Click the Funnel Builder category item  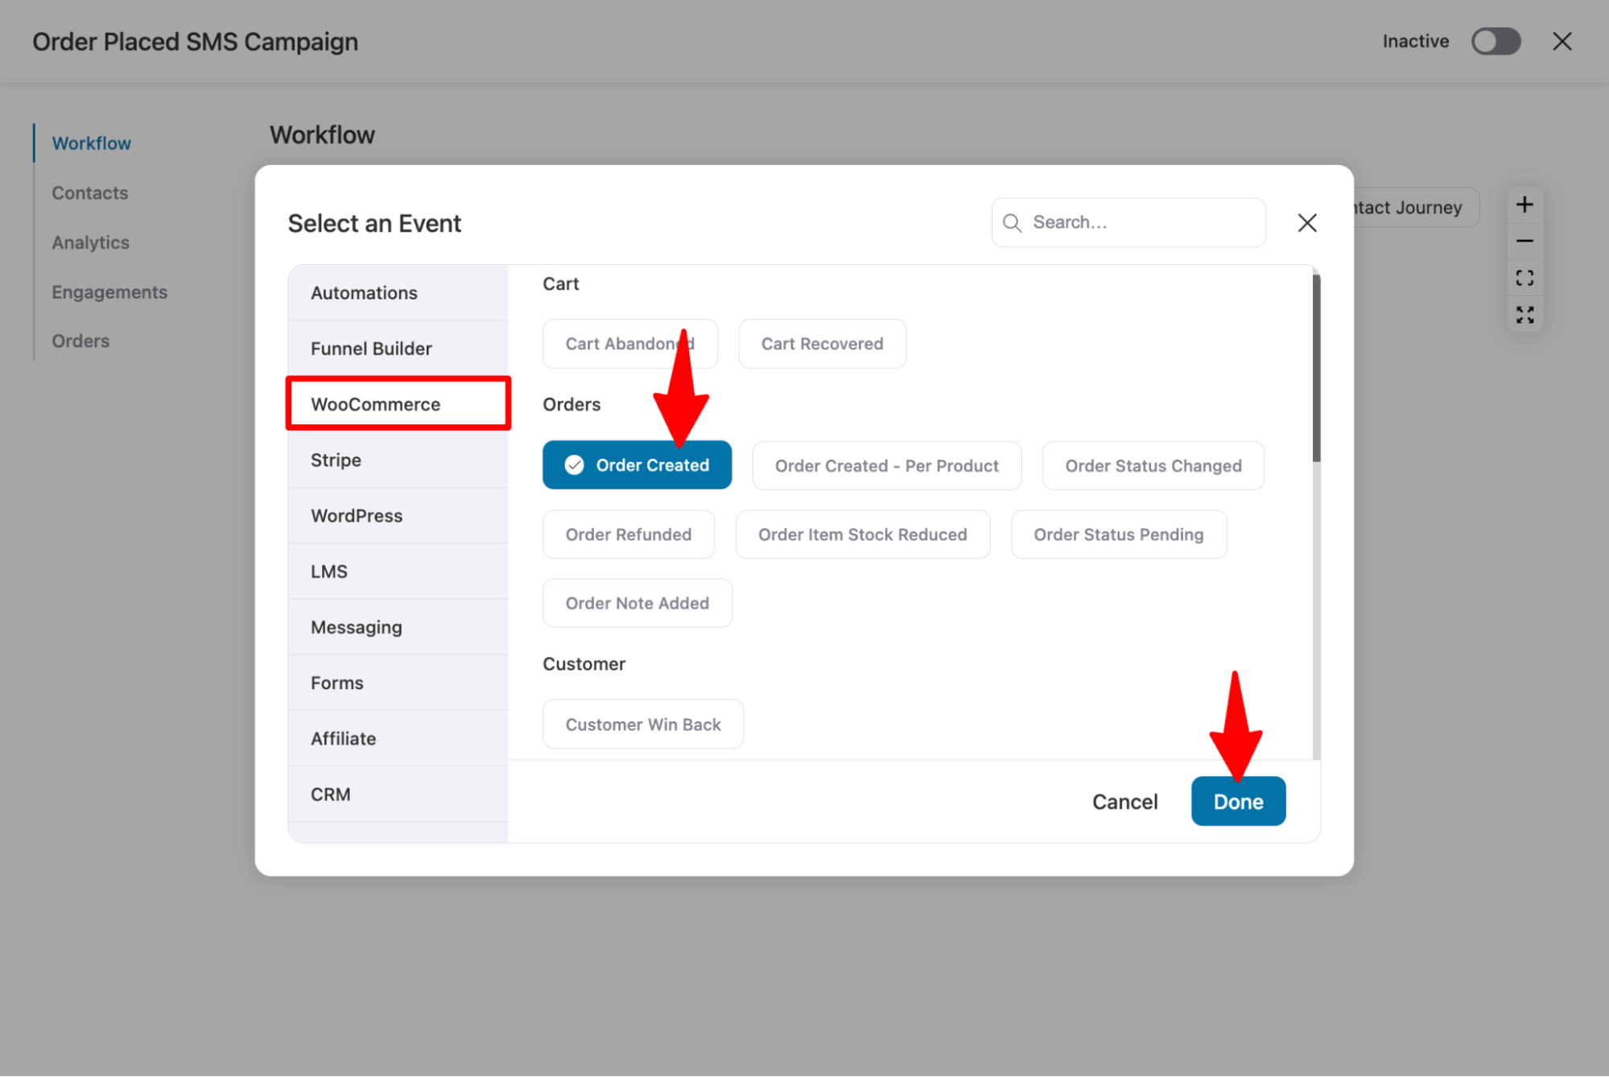[371, 348]
